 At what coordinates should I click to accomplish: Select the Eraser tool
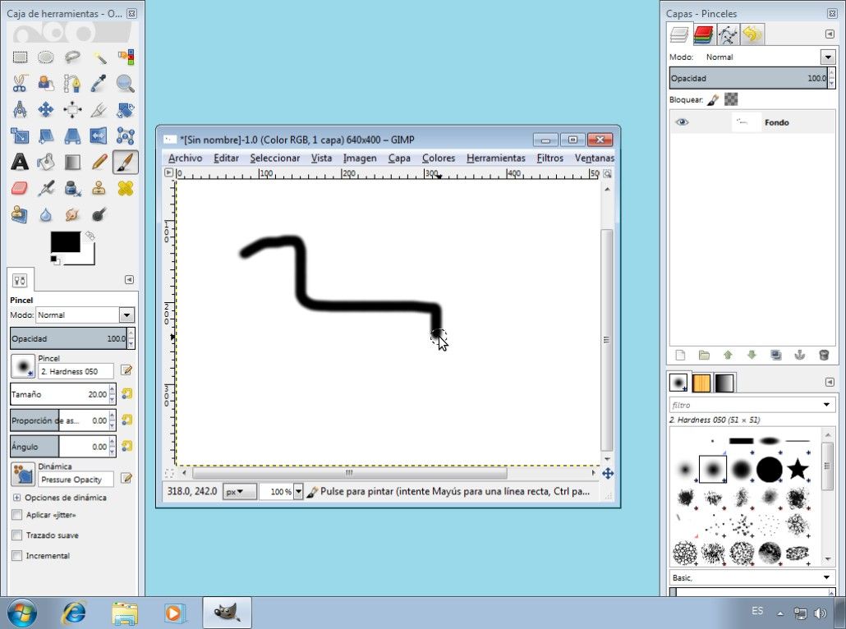(x=20, y=188)
